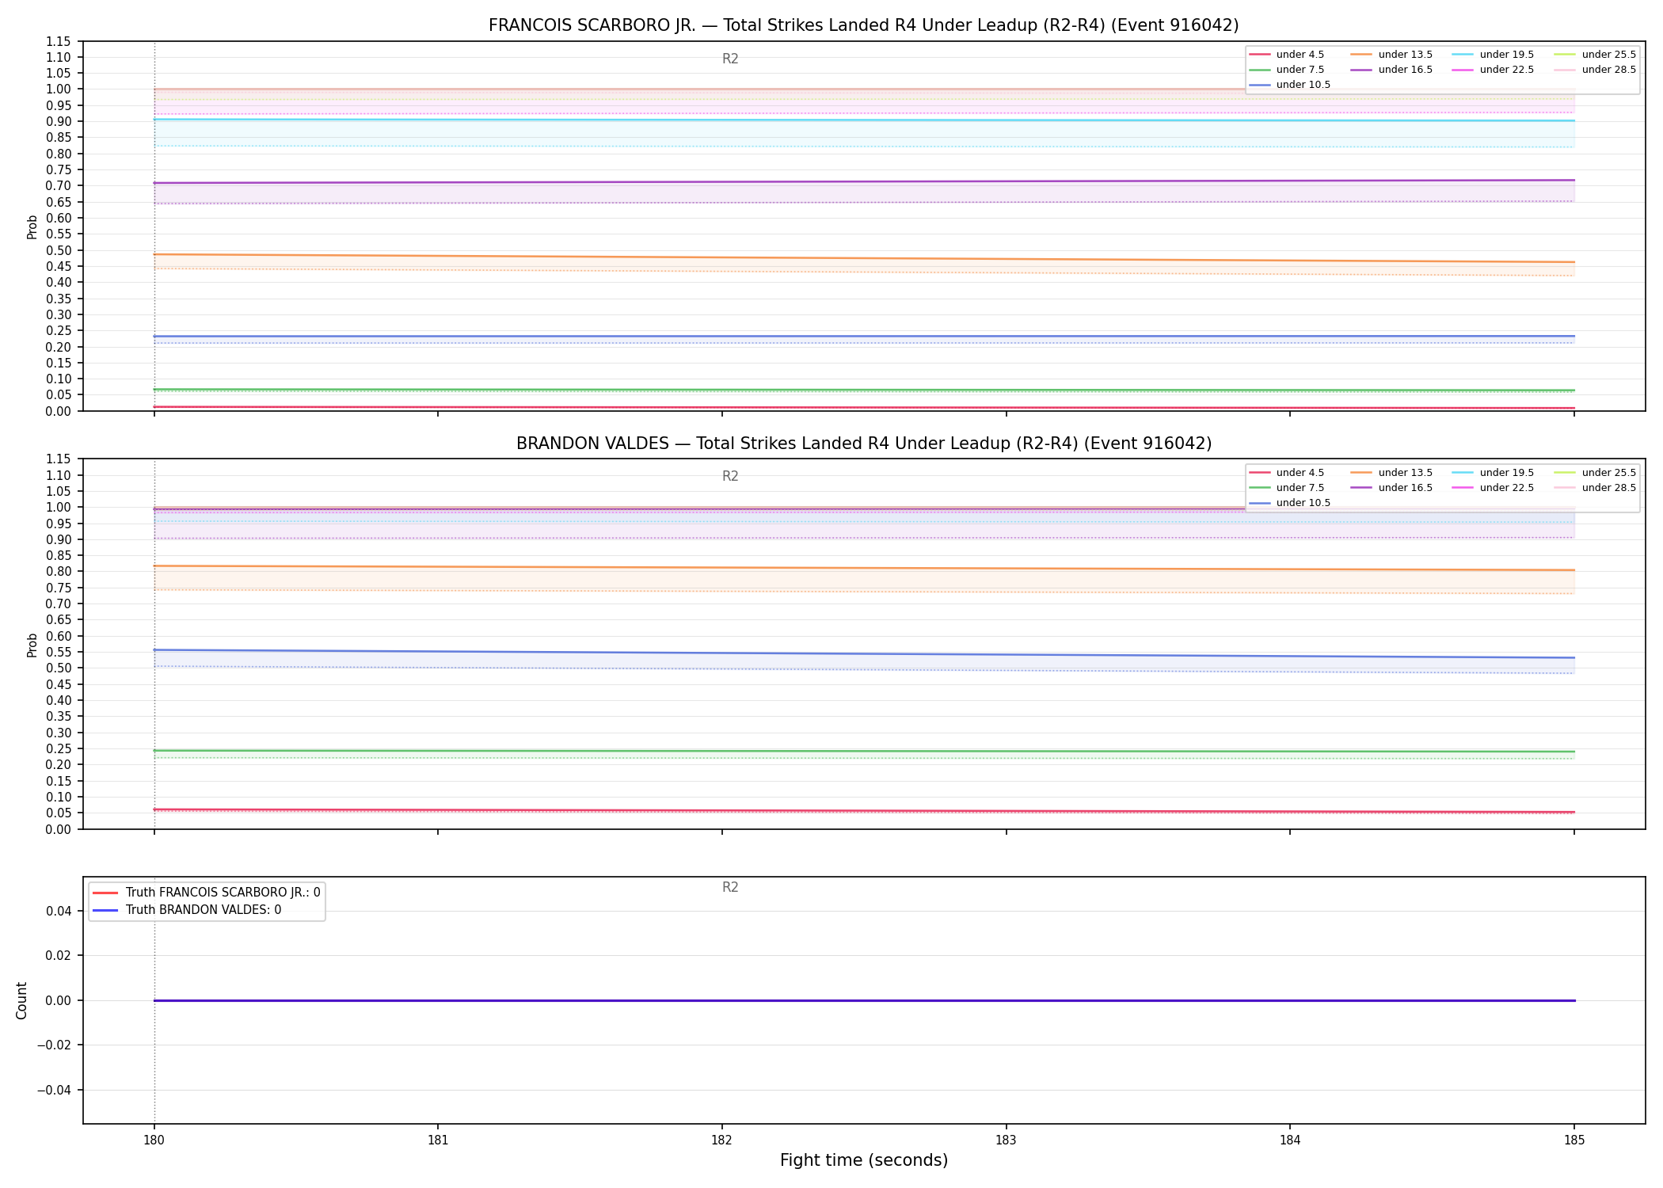Select 'under 7.5' in top chart legend
Viewport: 1663px width, 1188px height.
1287,70
